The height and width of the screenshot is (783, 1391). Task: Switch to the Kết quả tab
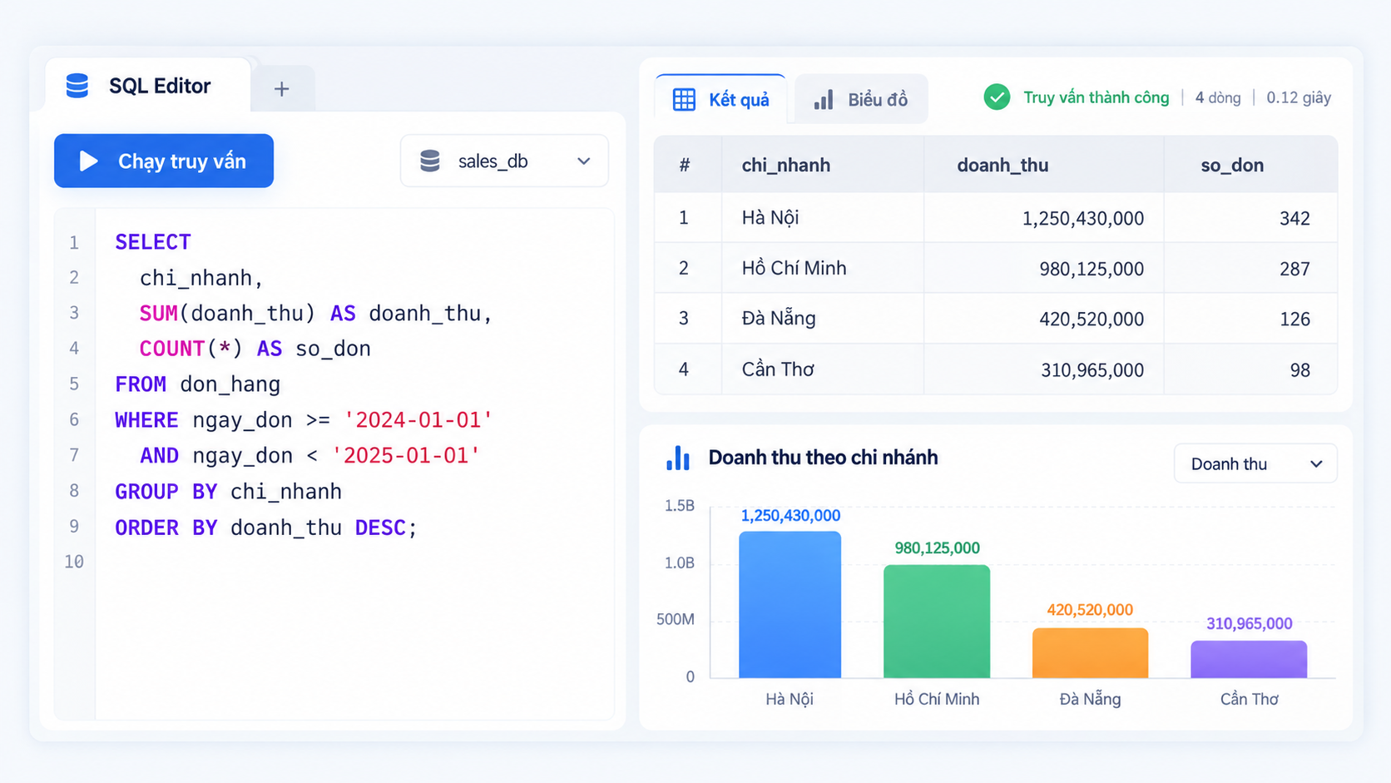pos(721,100)
